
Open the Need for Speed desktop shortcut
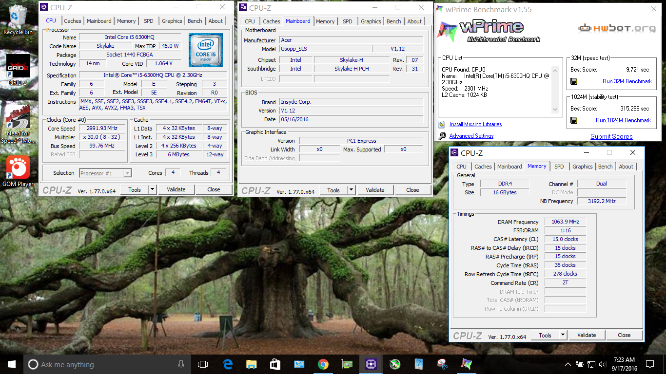point(18,124)
